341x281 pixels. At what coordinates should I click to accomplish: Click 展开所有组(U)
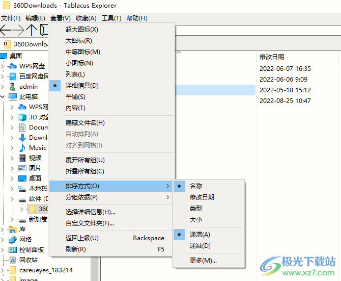pyautogui.click(x=111, y=160)
